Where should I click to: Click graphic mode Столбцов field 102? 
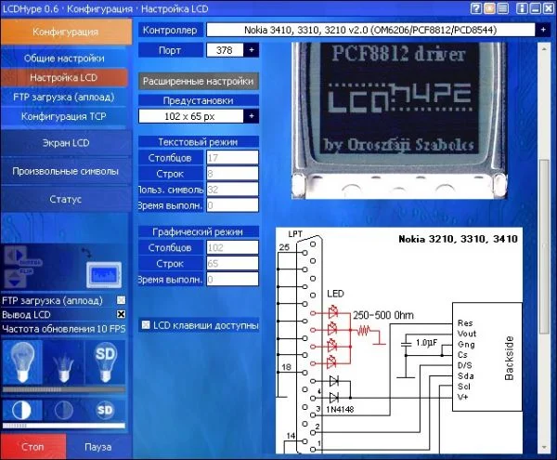coord(233,247)
